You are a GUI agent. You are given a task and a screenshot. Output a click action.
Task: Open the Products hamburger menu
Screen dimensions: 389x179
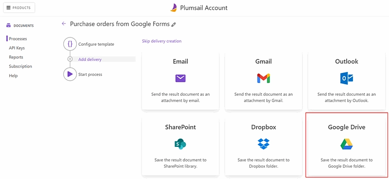pos(19,8)
